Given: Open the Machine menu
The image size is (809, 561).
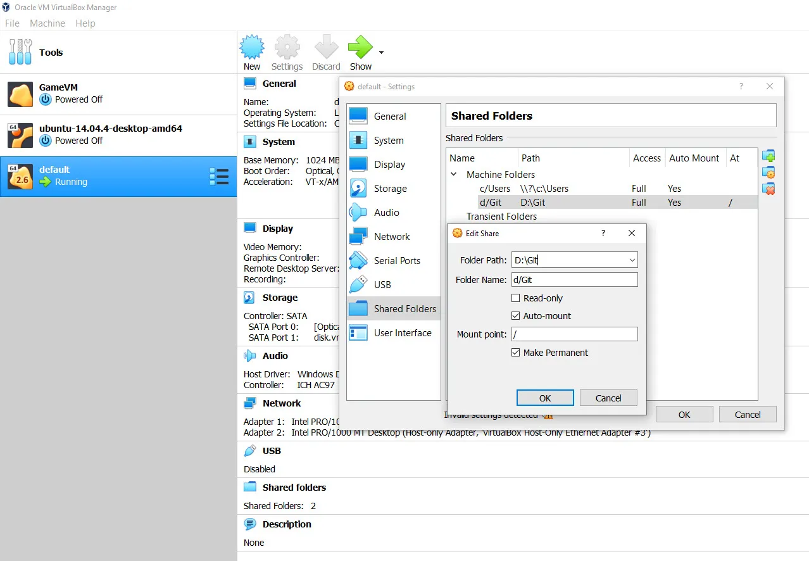Looking at the screenshot, I should pos(47,23).
